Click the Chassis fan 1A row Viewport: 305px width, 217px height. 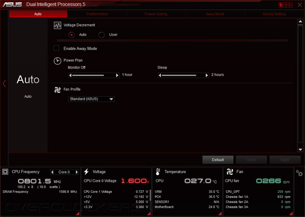tap(258, 197)
